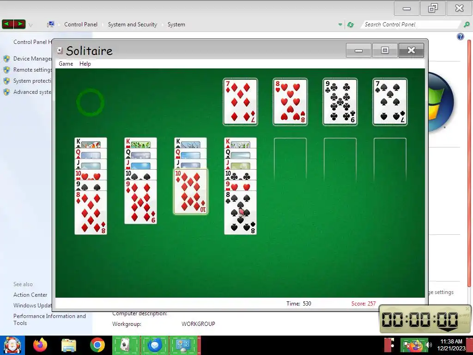Open Windows Update link
Screen dimensions: 473x355
pos(33,306)
